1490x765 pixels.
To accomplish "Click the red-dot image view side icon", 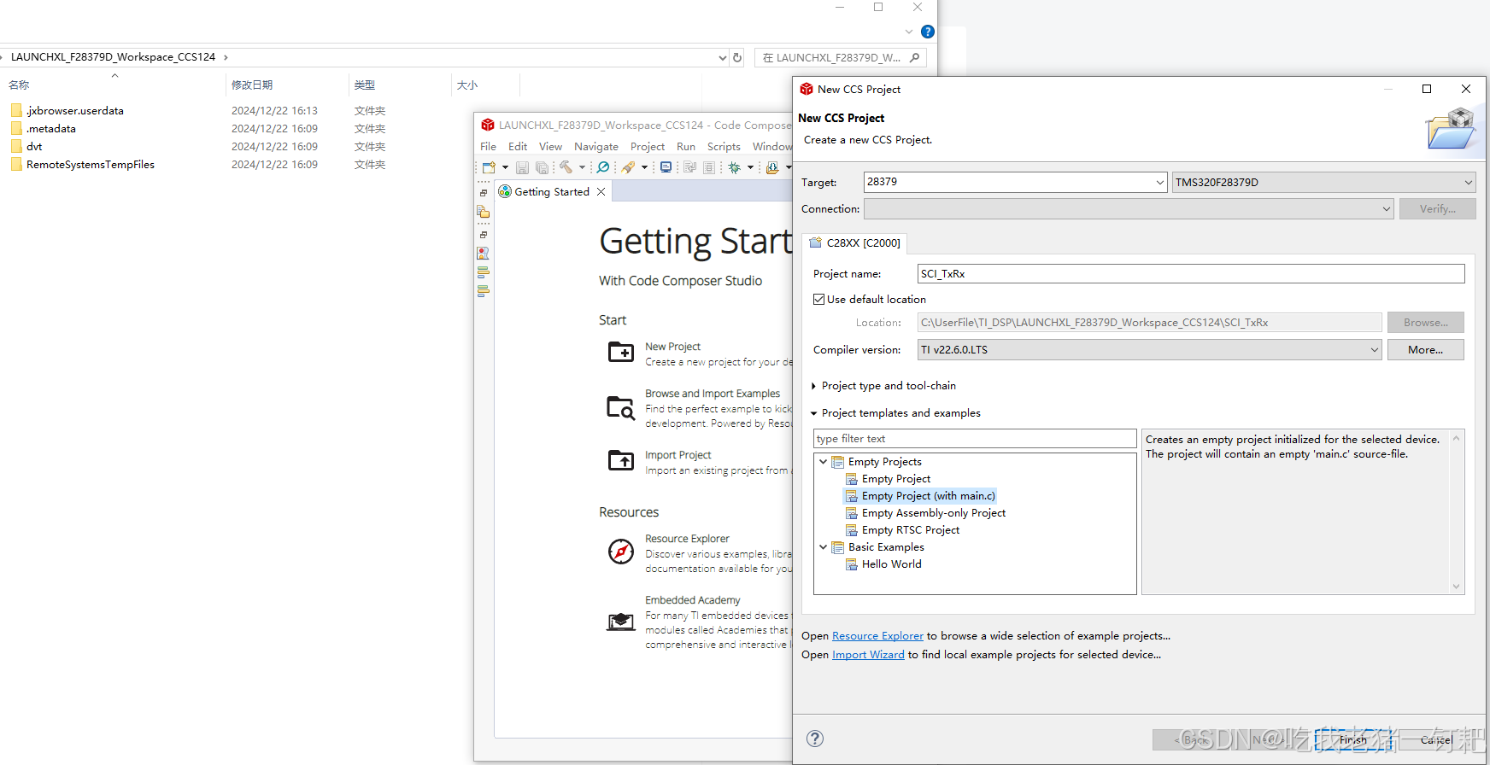I will coord(483,254).
